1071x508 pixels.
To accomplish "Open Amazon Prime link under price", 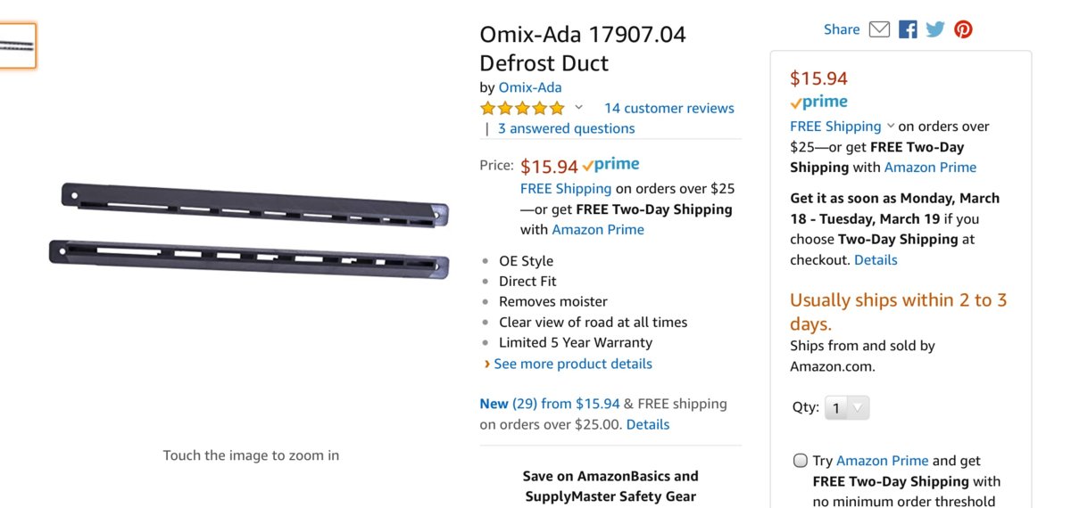I will click(x=598, y=230).
